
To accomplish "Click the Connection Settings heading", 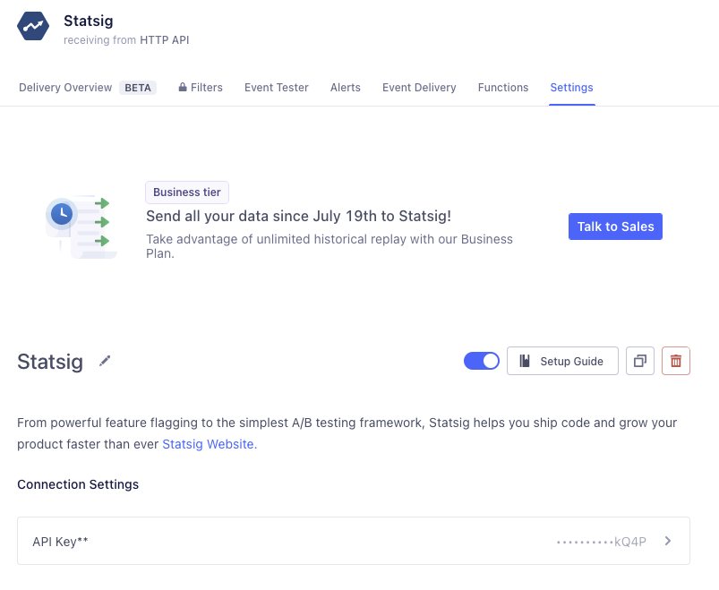I will coord(78,484).
